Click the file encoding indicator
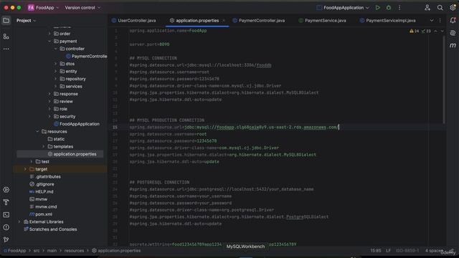459x258 pixels. tap(407, 251)
